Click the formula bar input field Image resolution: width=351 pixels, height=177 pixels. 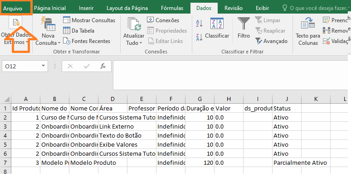(x=230, y=75)
